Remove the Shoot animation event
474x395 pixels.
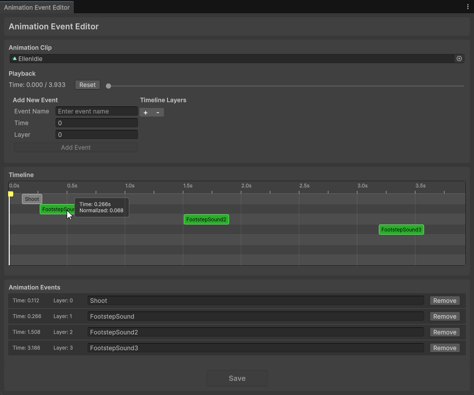tap(444, 300)
